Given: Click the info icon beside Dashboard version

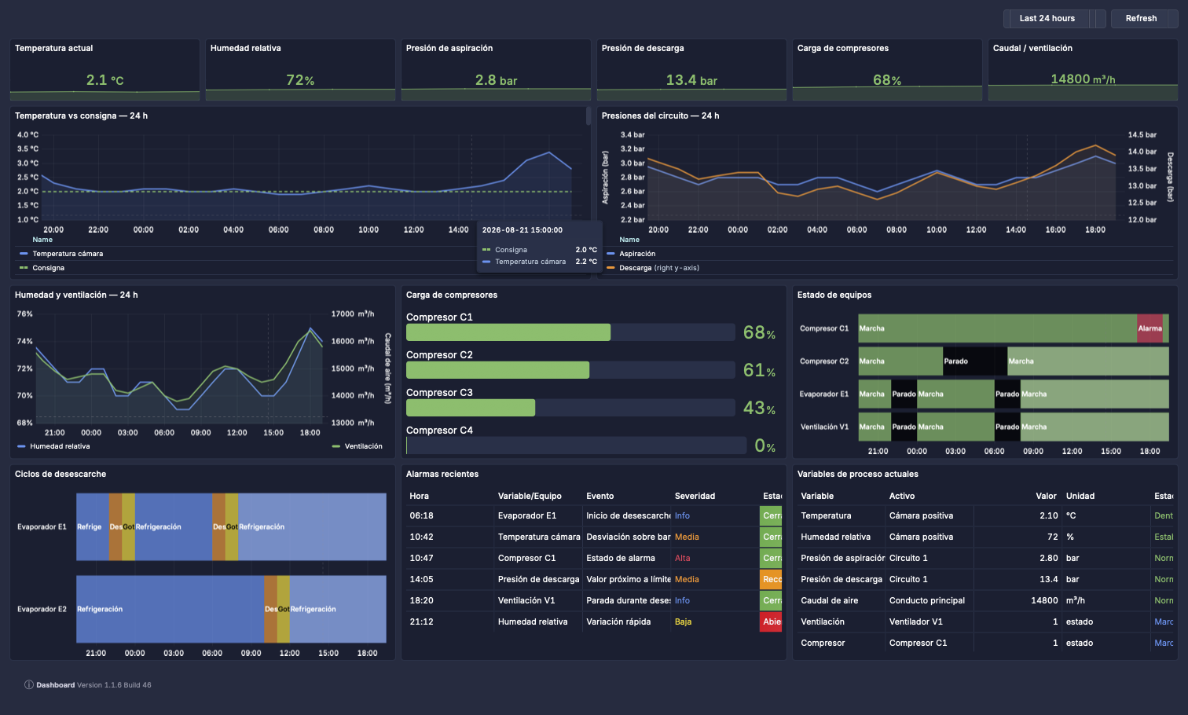Looking at the screenshot, I should [28, 685].
